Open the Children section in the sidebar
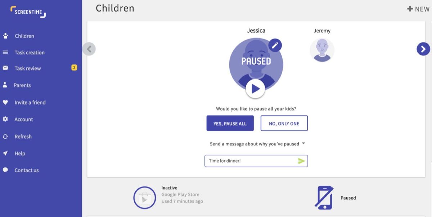The height and width of the screenshot is (217, 432). 24,36
